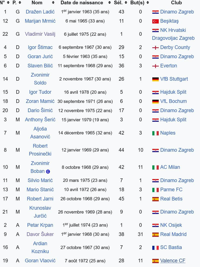Sort by But(s) column arrows
200x267 pixels.
pos(147,3)
